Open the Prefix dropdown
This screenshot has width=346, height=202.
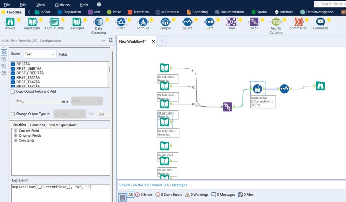click(87, 101)
